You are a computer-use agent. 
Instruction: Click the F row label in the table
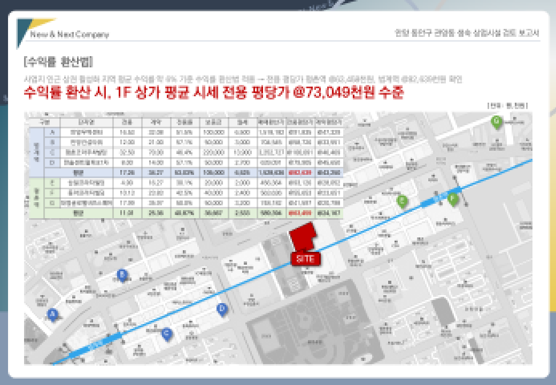(52, 193)
